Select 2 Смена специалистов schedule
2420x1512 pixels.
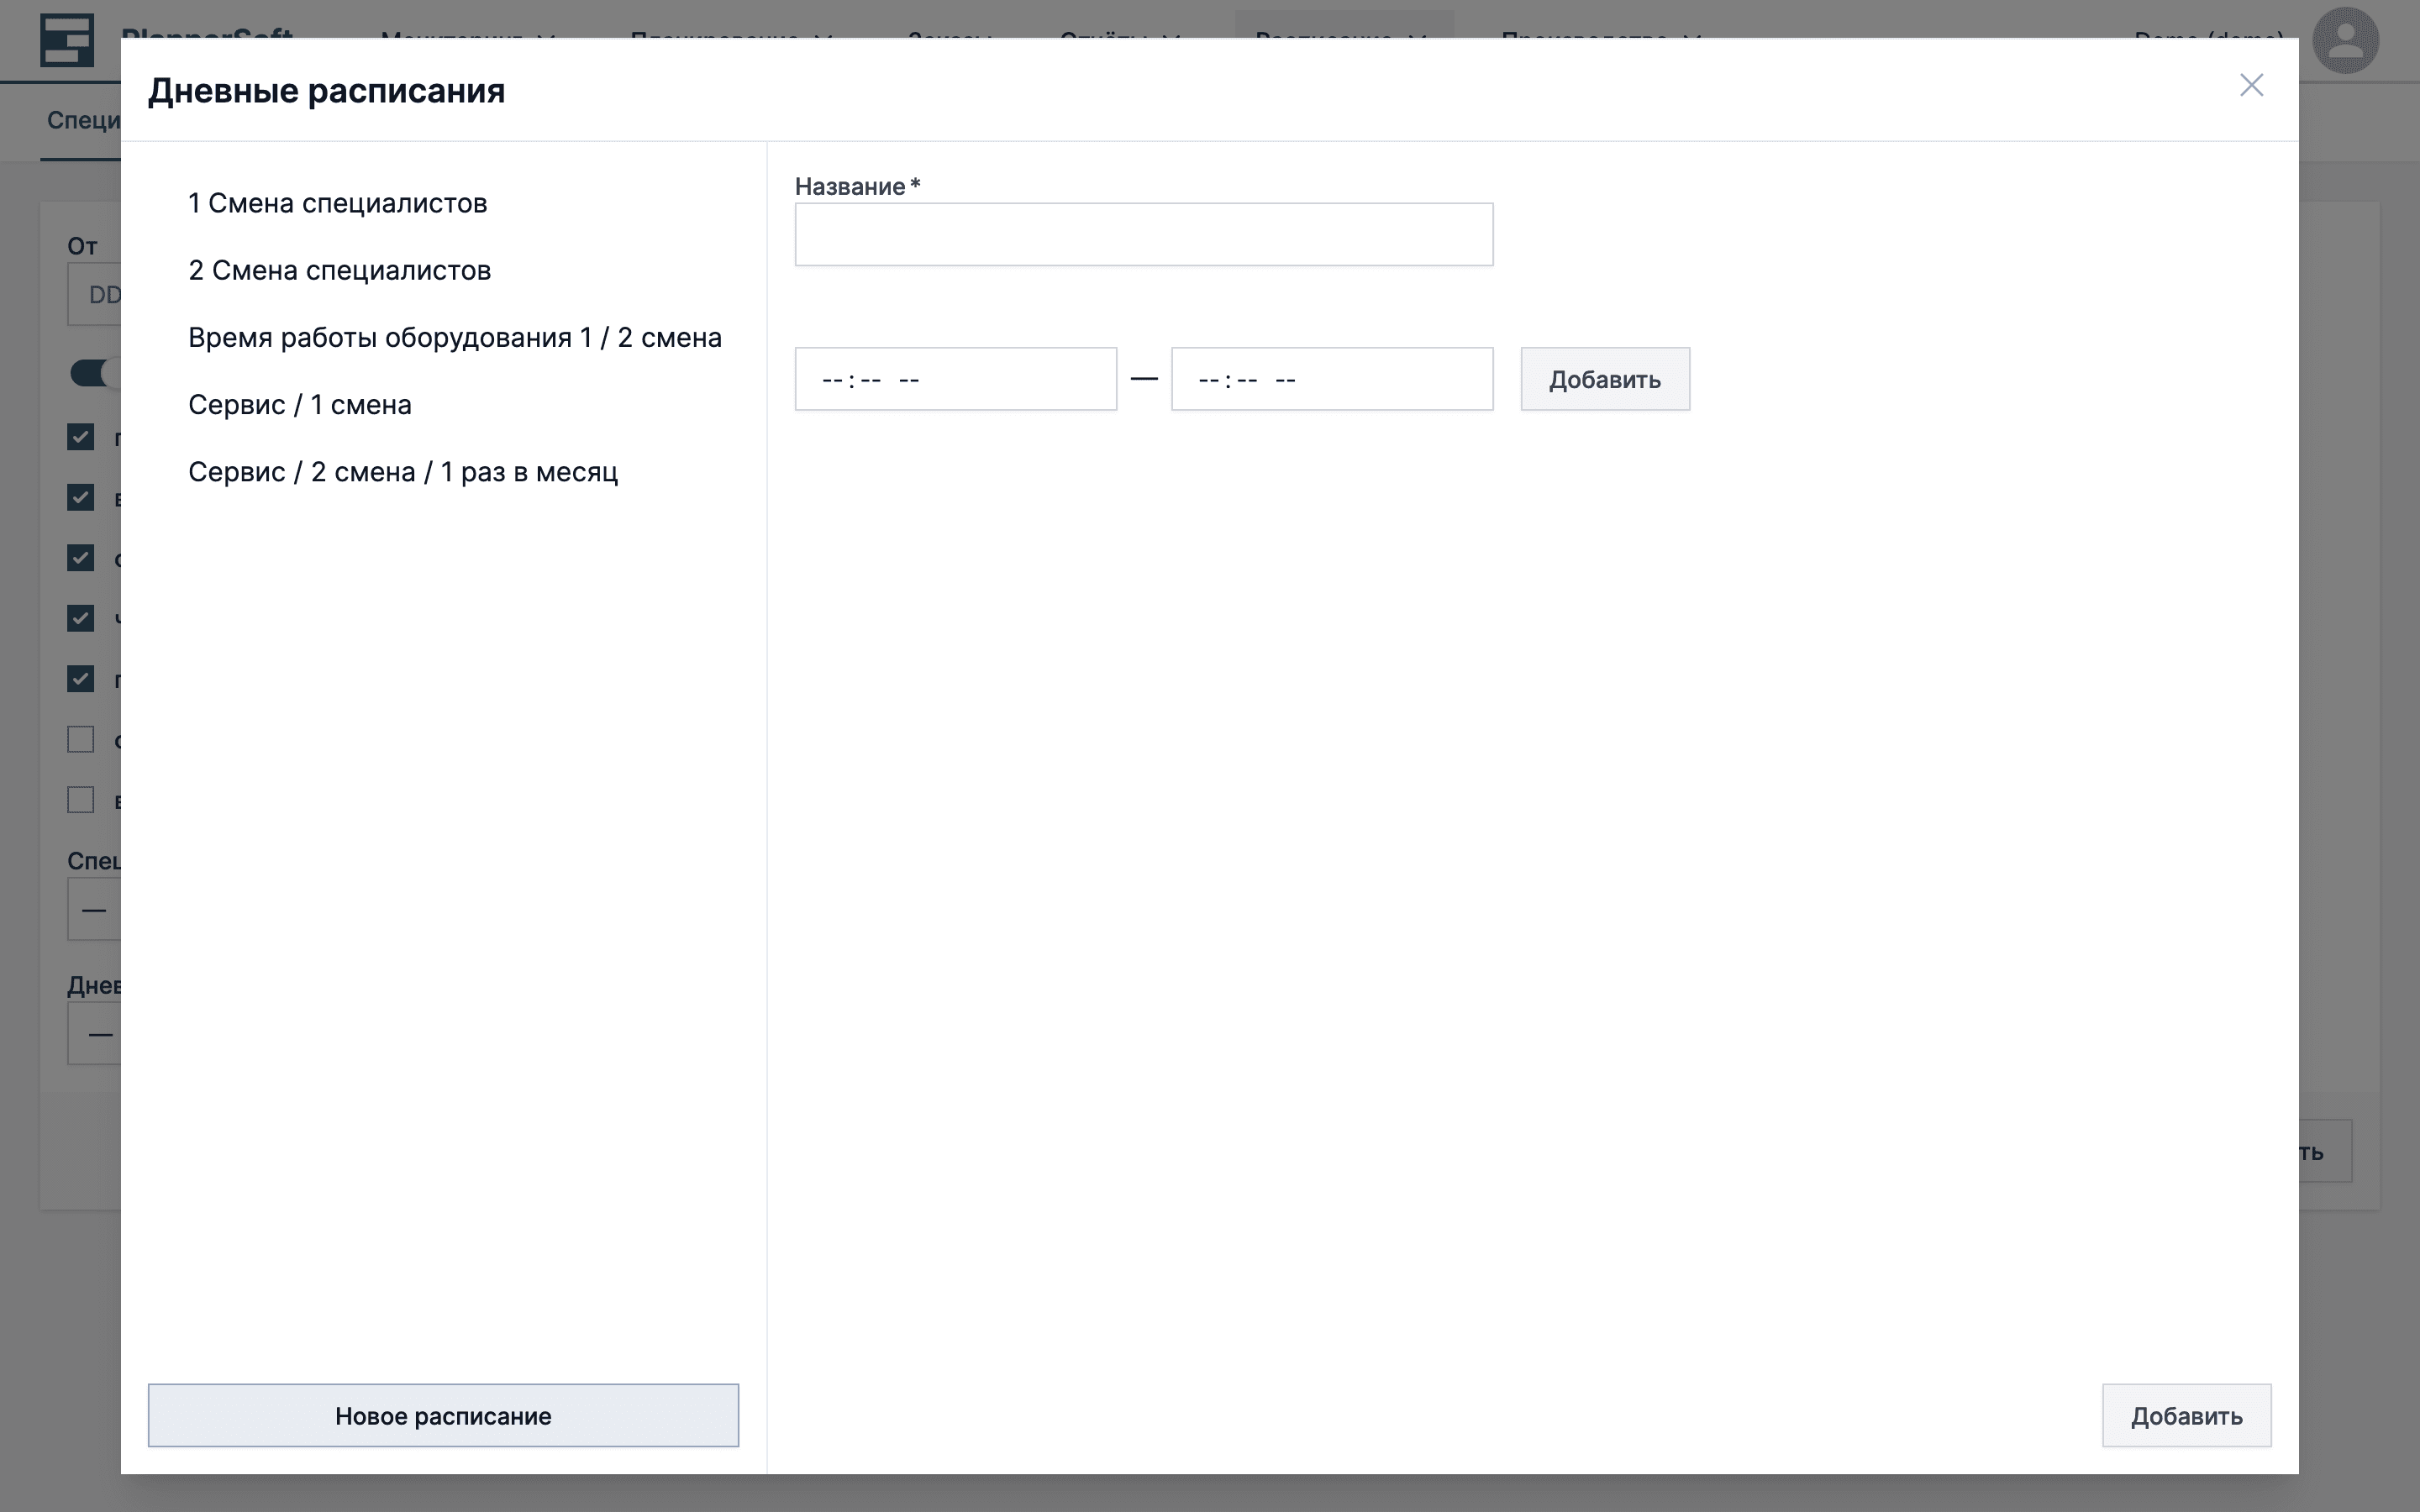[339, 270]
